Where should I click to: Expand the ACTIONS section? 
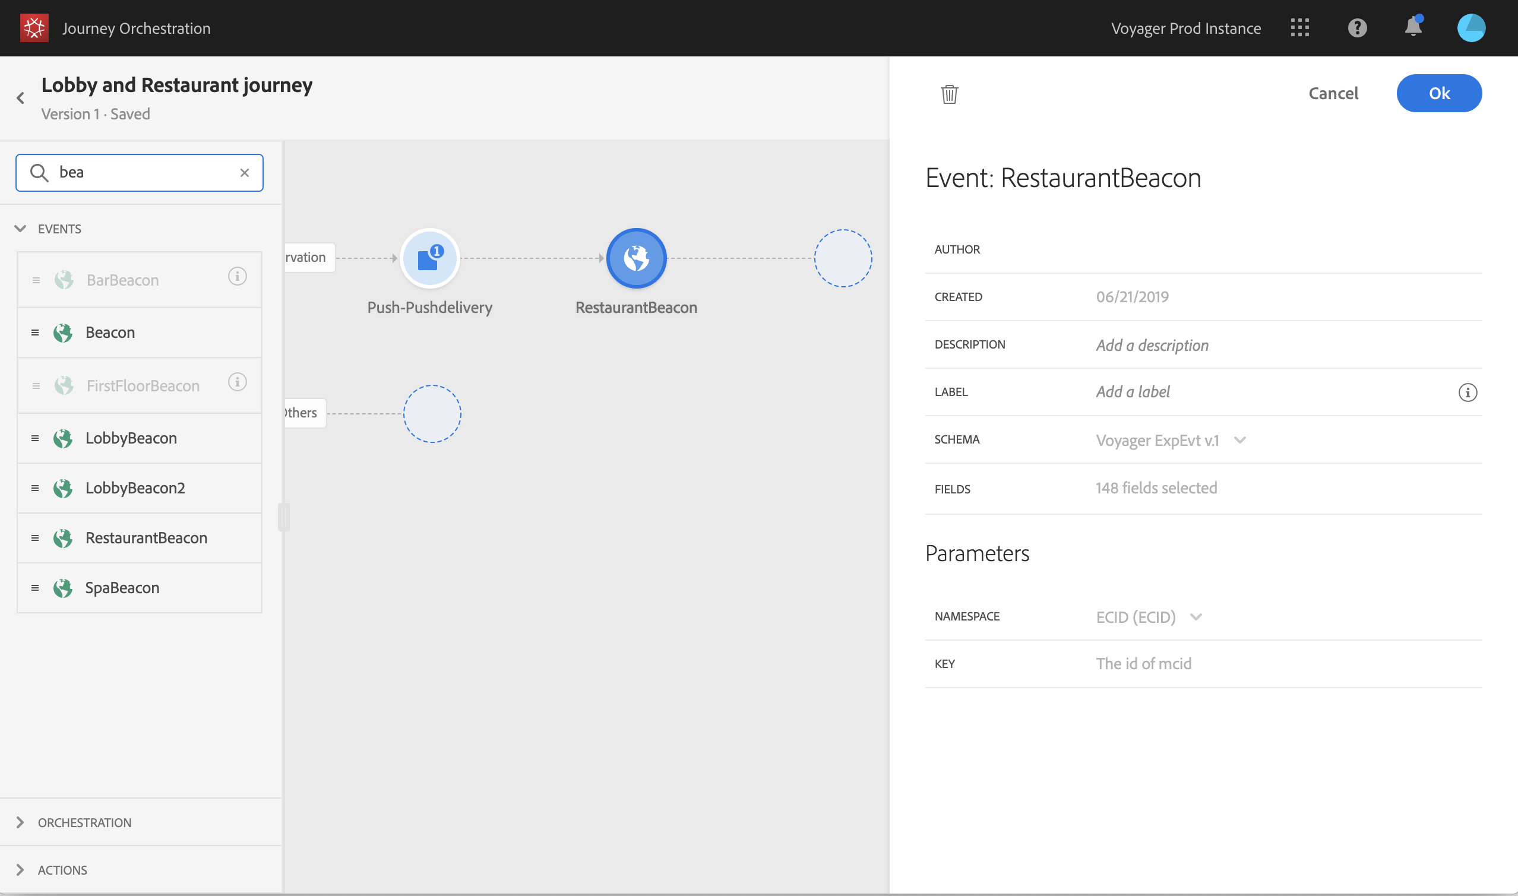pyautogui.click(x=21, y=870)
